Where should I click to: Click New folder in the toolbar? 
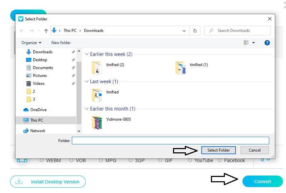61,43
